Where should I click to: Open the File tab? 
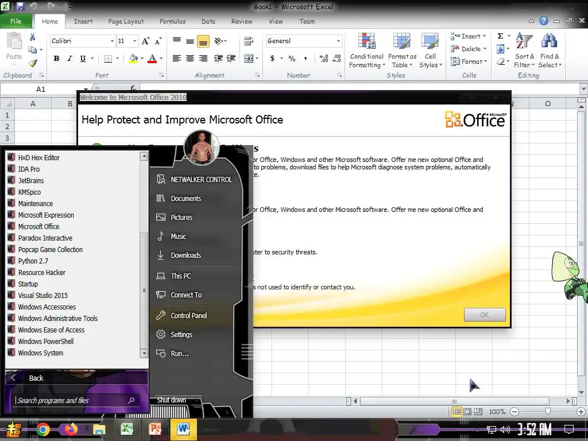(x=16, y=21)
